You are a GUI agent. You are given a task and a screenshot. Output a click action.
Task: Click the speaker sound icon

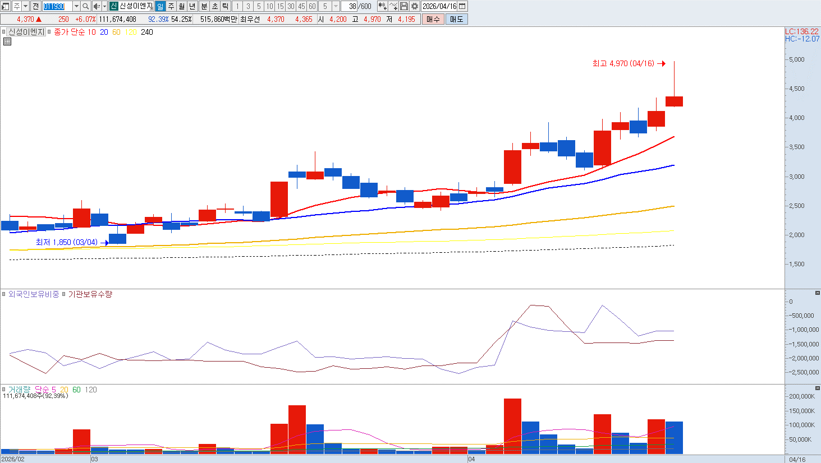97,6
